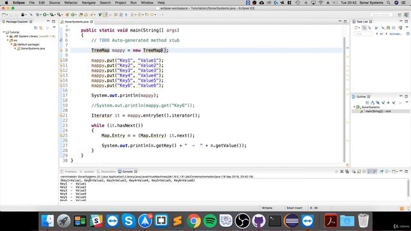Toggle Hide Non-Public Members in Outline toolbar
The height and width of the screenshot is (231, 411).
(389, 103)
